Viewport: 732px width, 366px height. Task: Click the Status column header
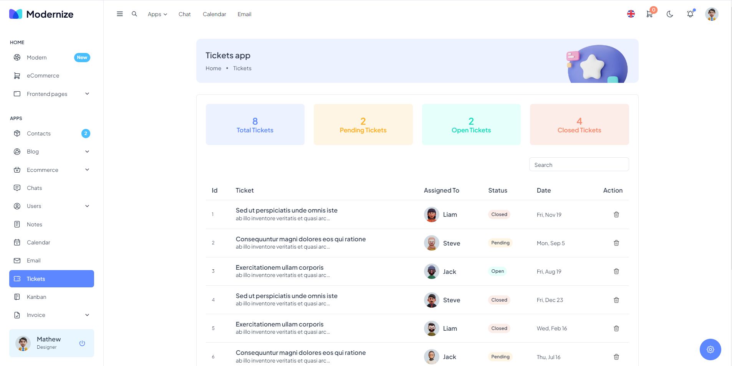pyautogui.click(x=498, y=190)
